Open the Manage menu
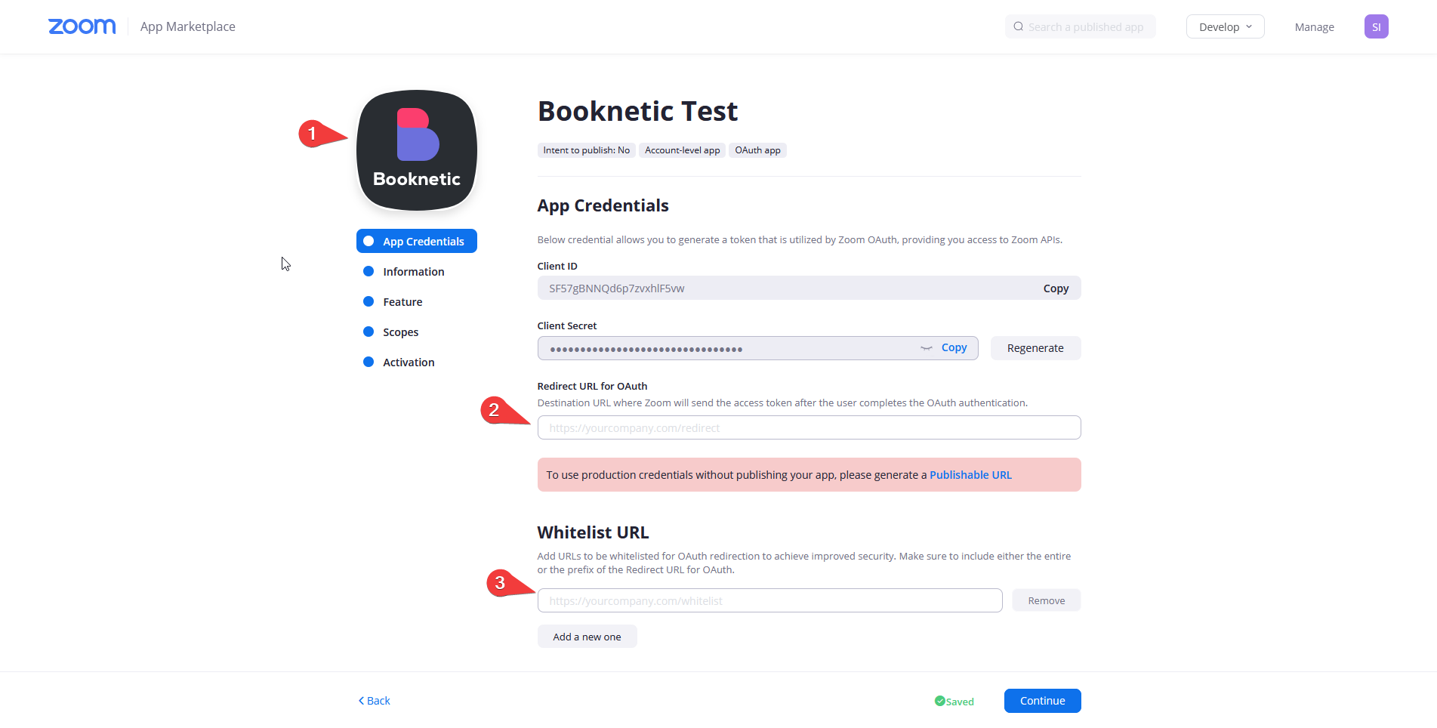The image size is (1437, 728). [x=1314, y=26]
